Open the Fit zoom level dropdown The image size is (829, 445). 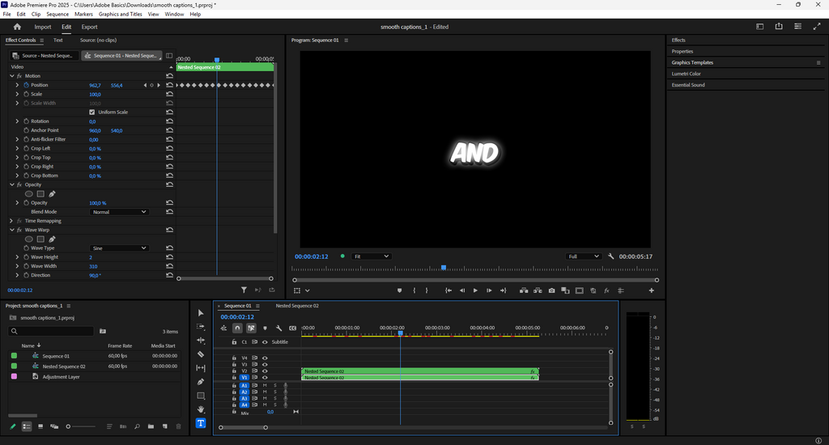[x=371, y=256]
